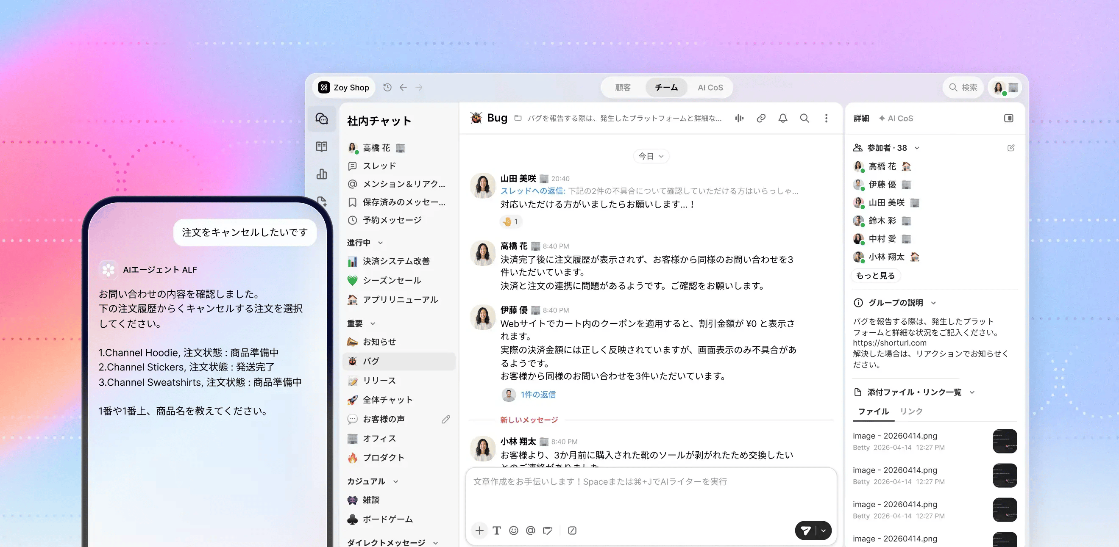Open 山田 美咲 participant in details panel
The height and width of the screenshot is (547, 1119).
(886, 202)
